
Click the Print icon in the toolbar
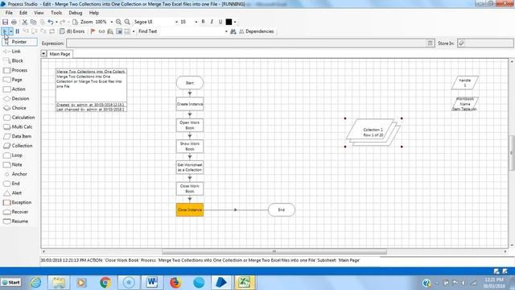pyautogui.click(x=14, y=22)
